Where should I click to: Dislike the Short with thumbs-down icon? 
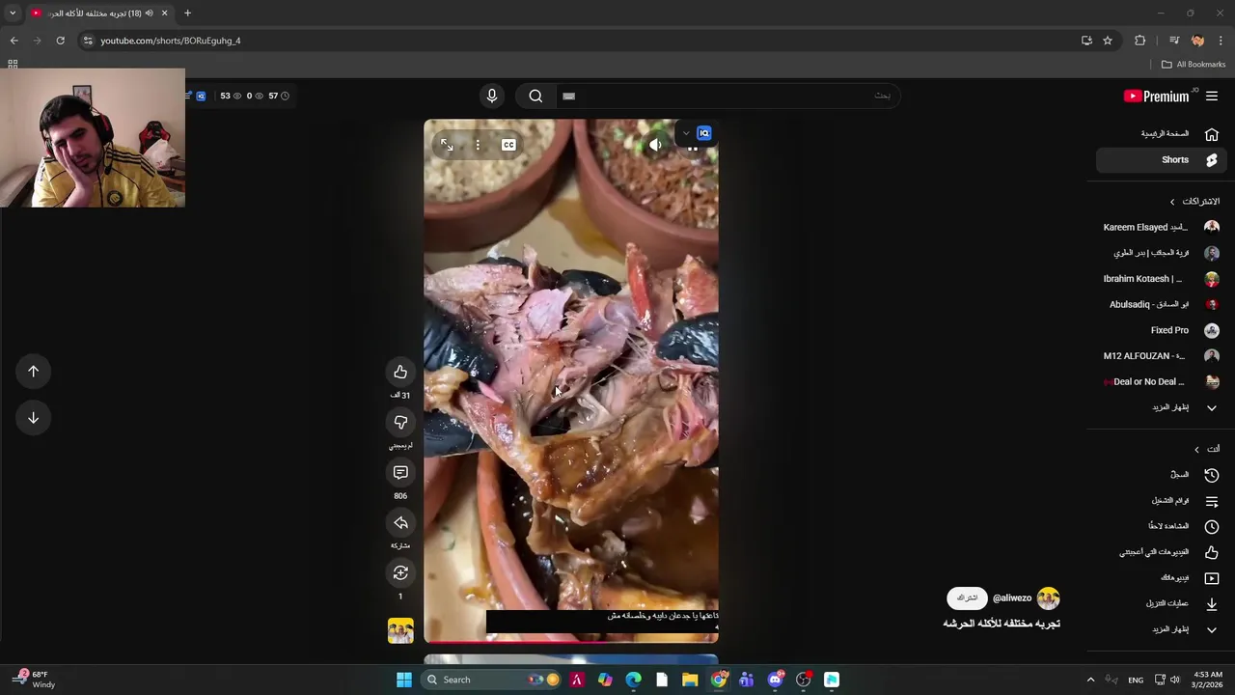click(x=400, y=422)
